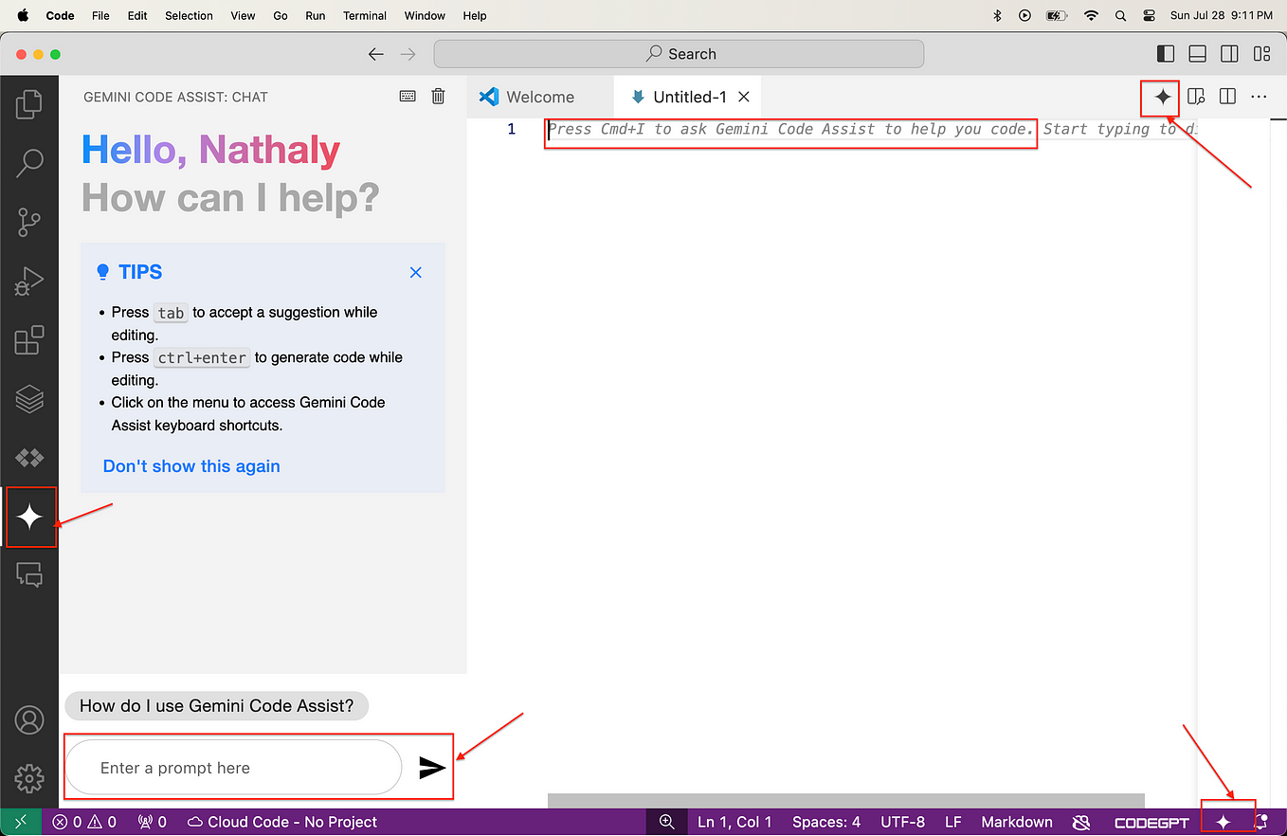Viewport: 1287px width, 836px height.
Task: Click the Enter a prompt here field
Action: [x=233, y=768]
